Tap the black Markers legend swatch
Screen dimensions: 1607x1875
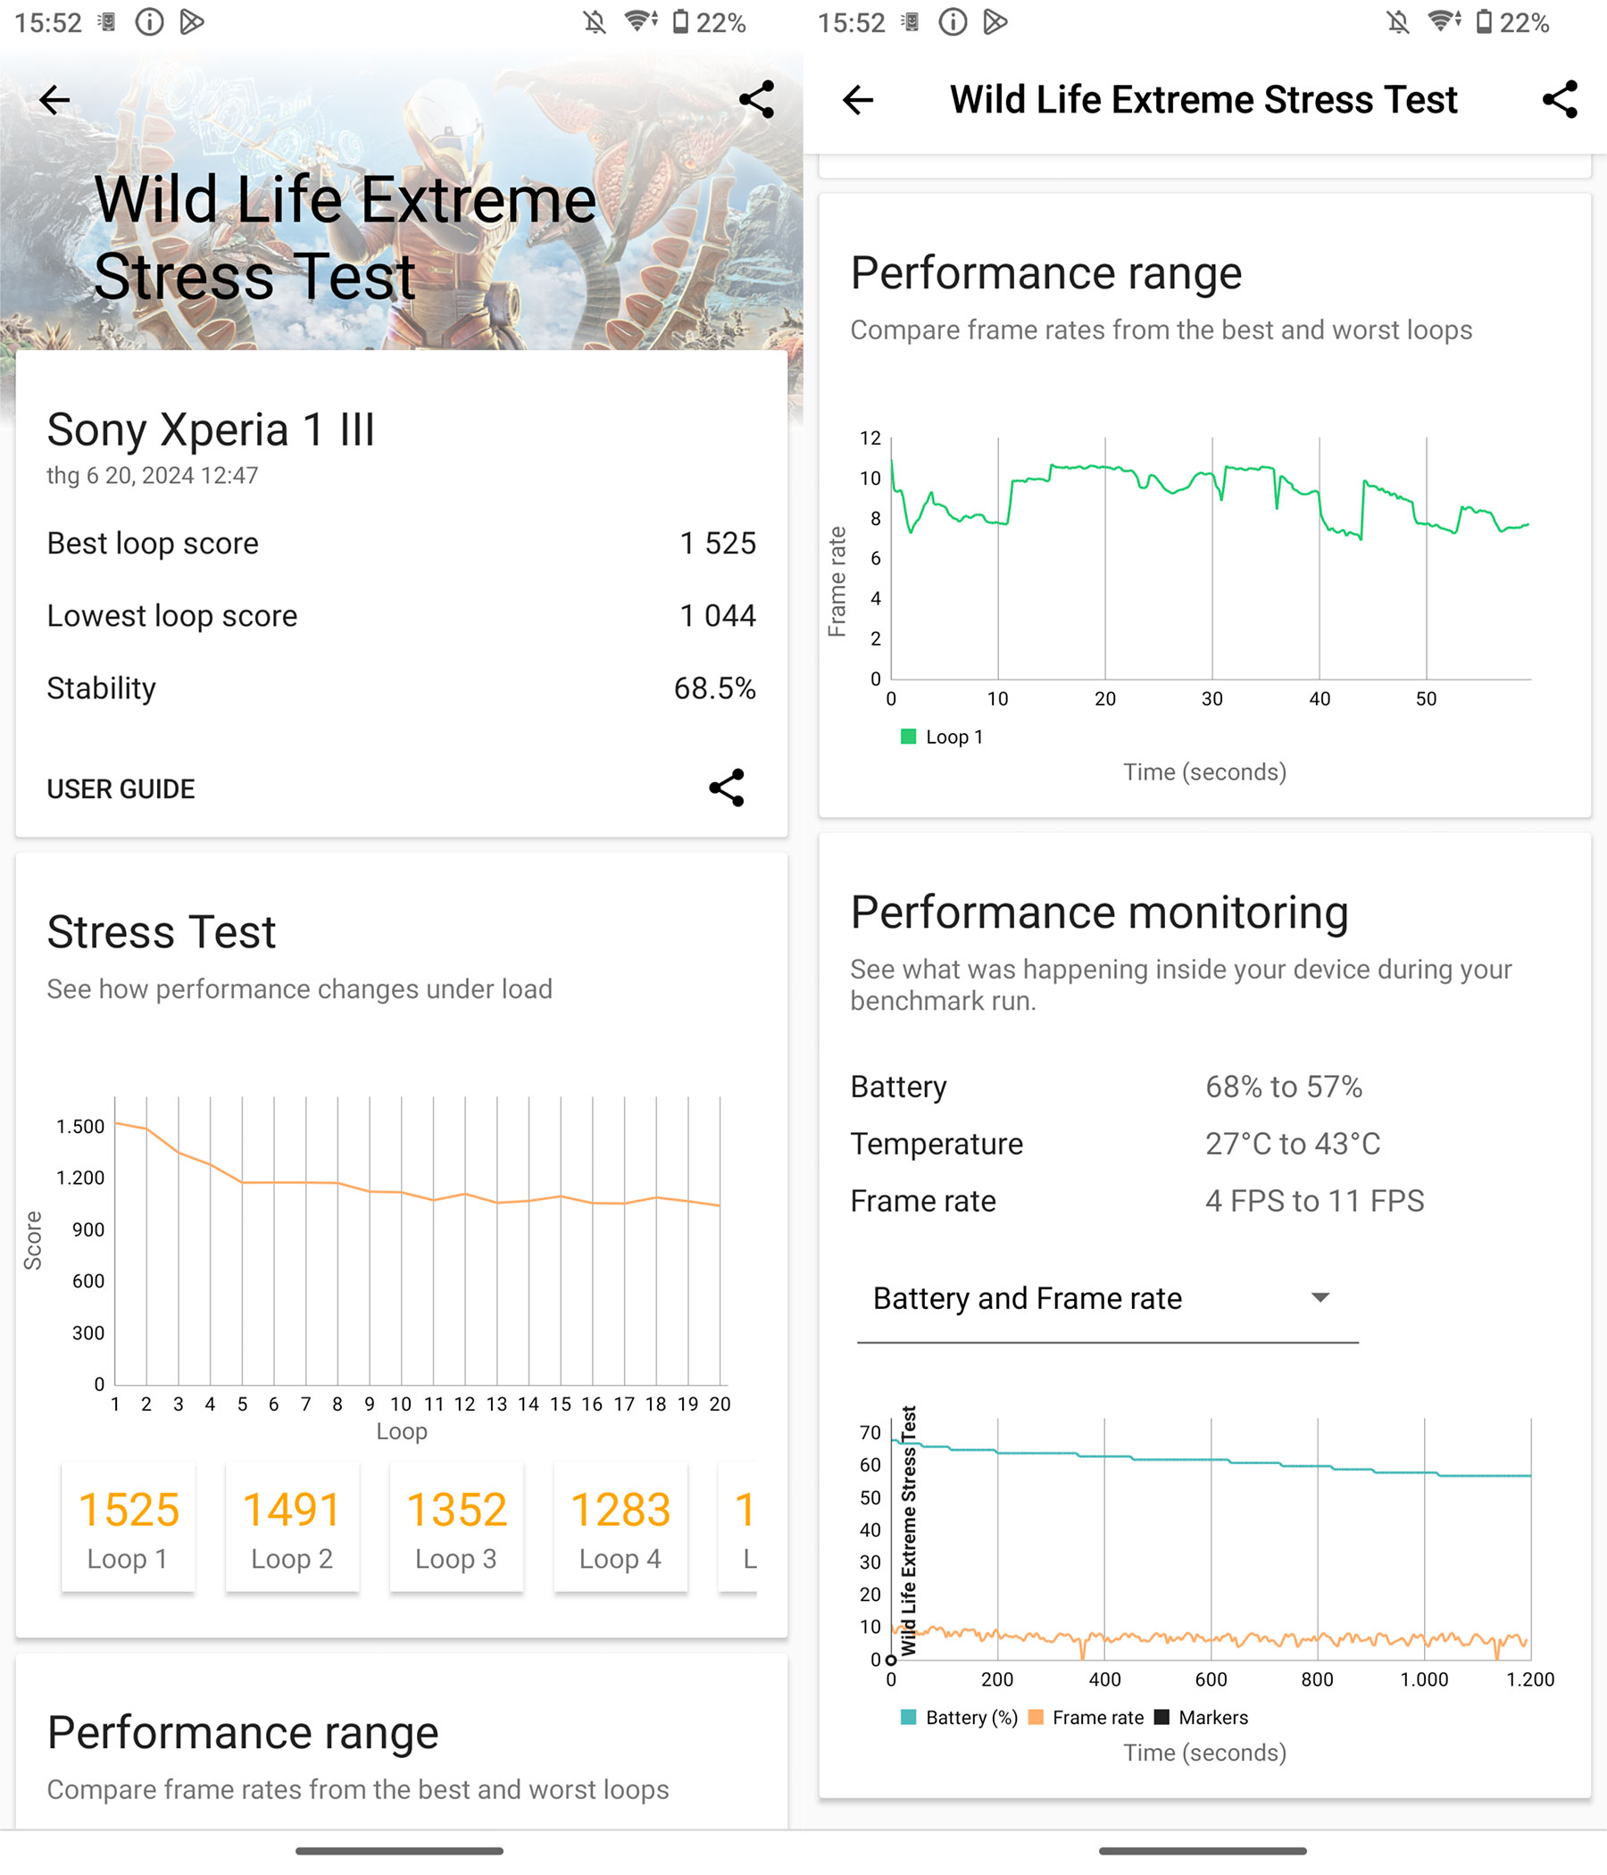(1162, 1718)
